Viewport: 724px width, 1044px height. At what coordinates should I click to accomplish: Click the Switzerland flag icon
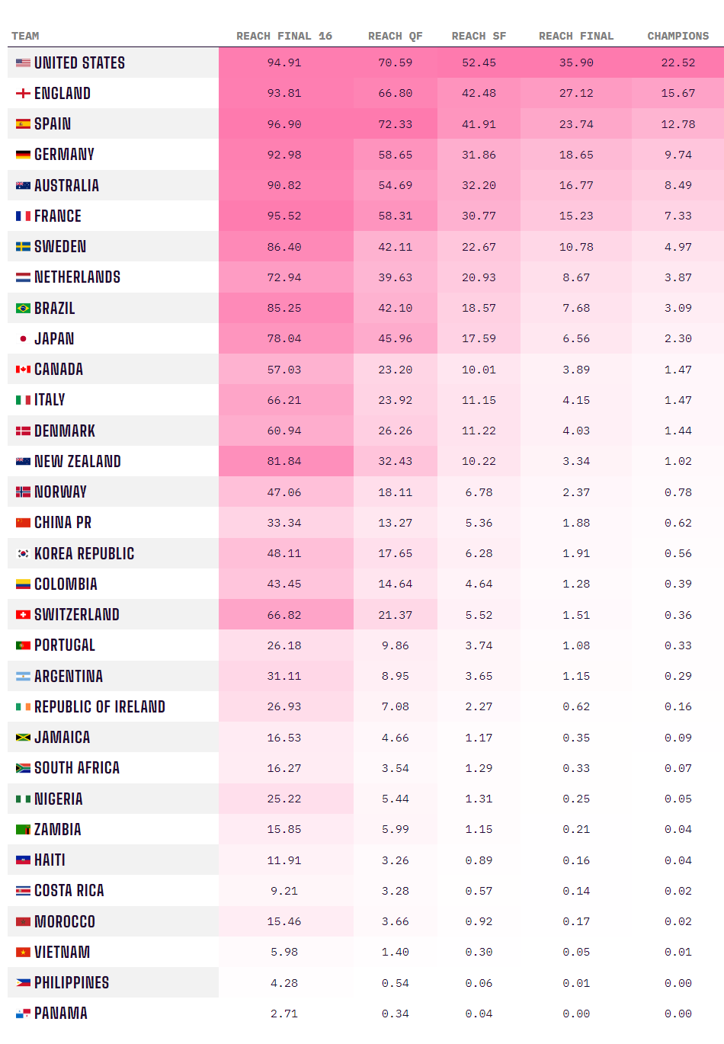click(x=24, y=615)
